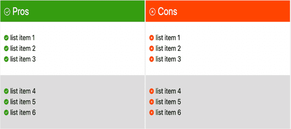
Task: Click green check icon for list item 2
Action: 6,49
